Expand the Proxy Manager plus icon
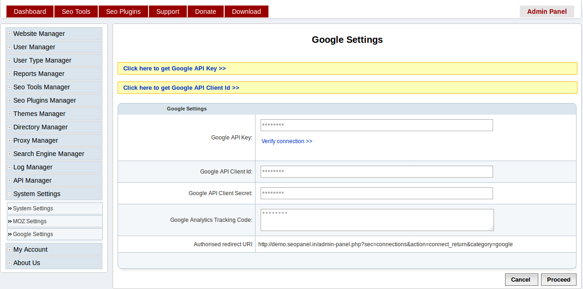Screen dimensions: 583x289 (9, 141)
